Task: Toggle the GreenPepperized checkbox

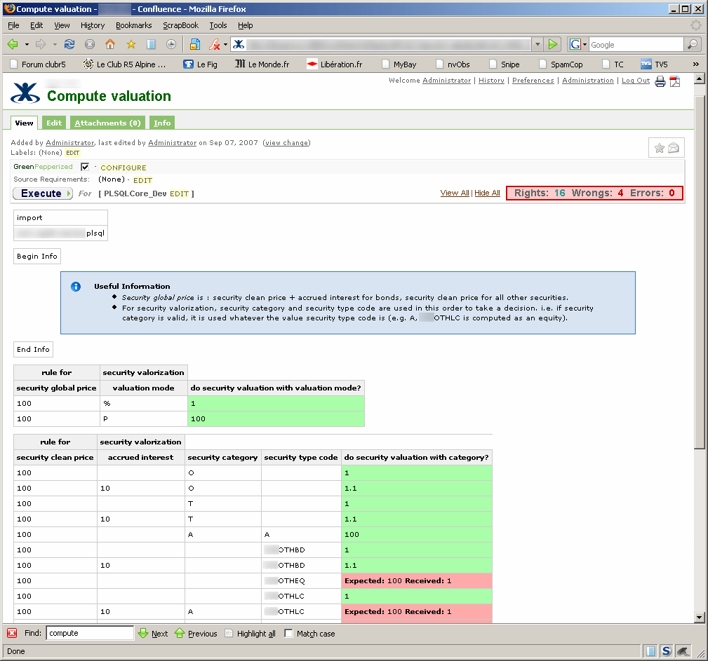Action: coord(85,167)
